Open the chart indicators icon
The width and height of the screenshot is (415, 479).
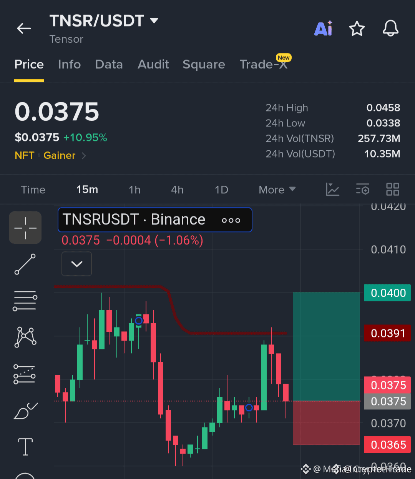click(332, 190)
